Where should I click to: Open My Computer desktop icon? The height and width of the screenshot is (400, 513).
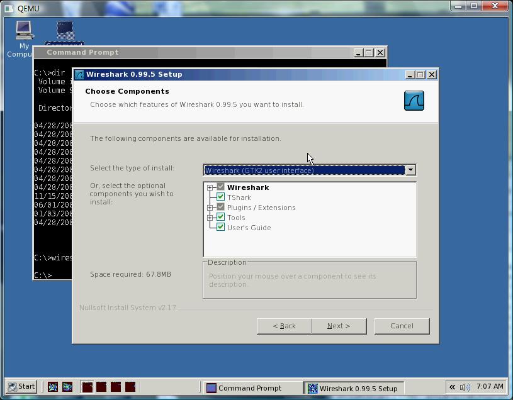click(24, 31)
